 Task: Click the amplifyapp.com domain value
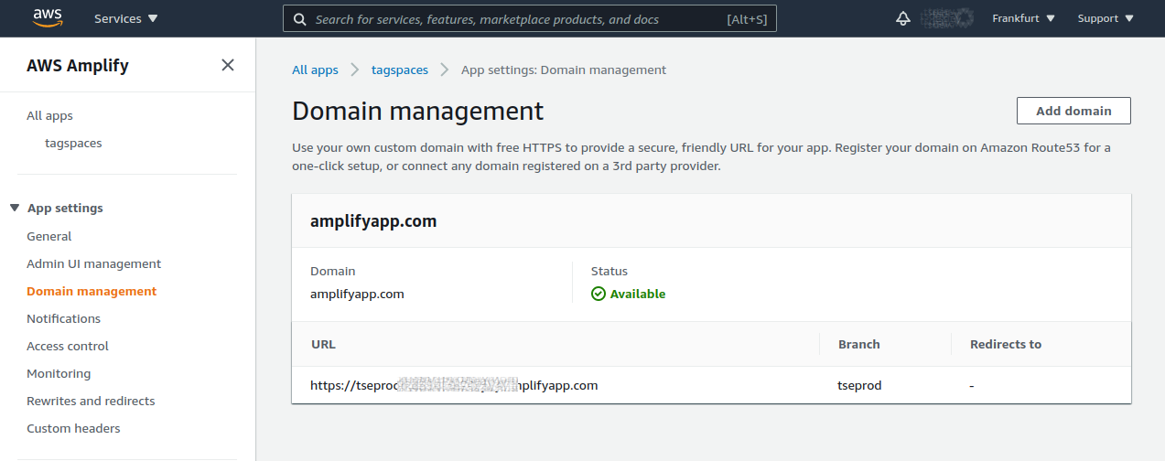(357, 295)
